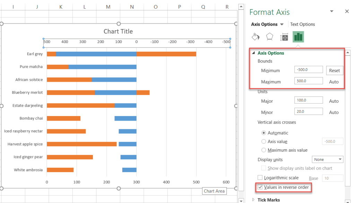The height and width of the screenshot is (203, 355).
Task: Open the Format Axis task pane menu chevron
Action: [x=332, y=11]
